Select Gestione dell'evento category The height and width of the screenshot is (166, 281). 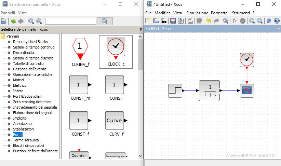[29, 69]
